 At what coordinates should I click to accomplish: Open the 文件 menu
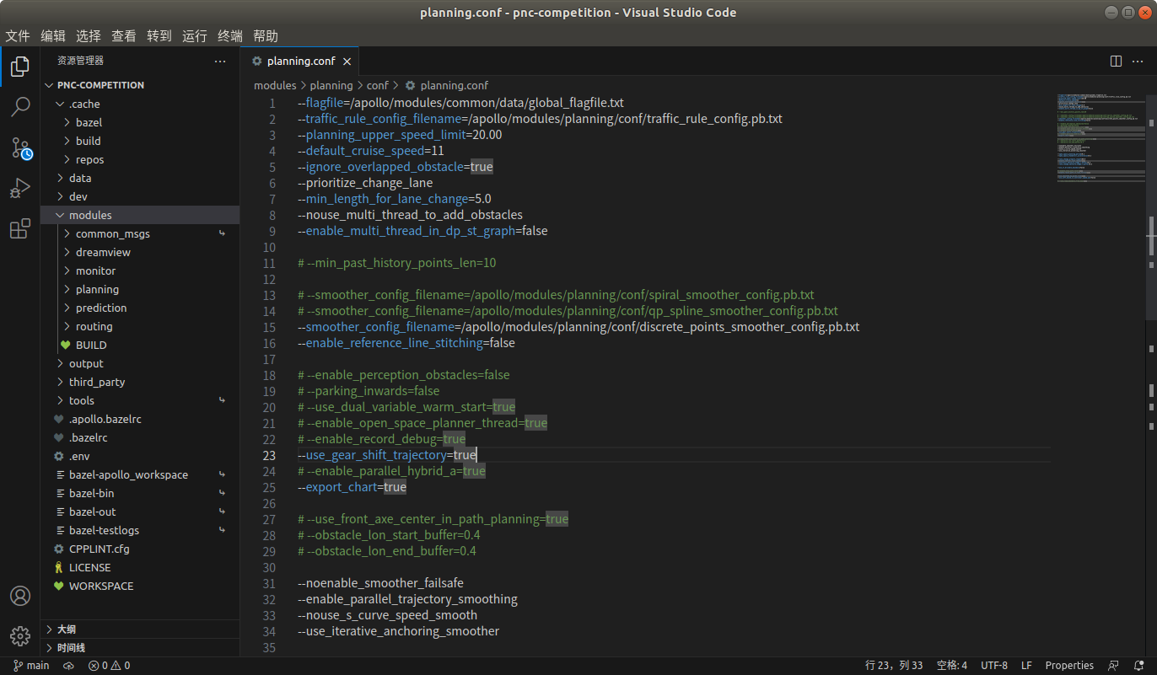coord(18,35)
